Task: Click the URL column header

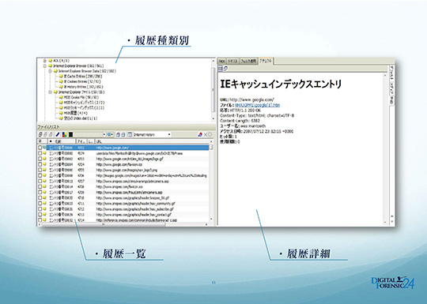Action: [x=153, y=141]
